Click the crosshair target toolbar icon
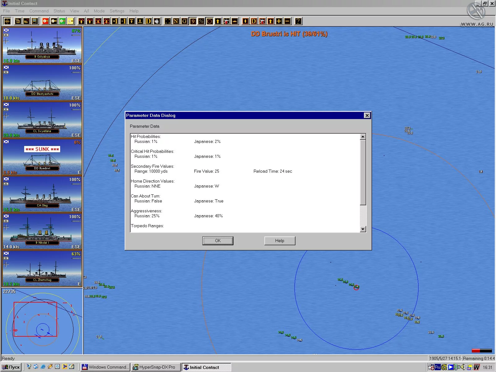This screenshot has height=372, width=496. (x=7, y=21)
